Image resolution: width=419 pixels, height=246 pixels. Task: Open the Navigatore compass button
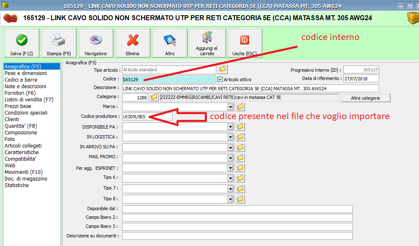(96, 43)
